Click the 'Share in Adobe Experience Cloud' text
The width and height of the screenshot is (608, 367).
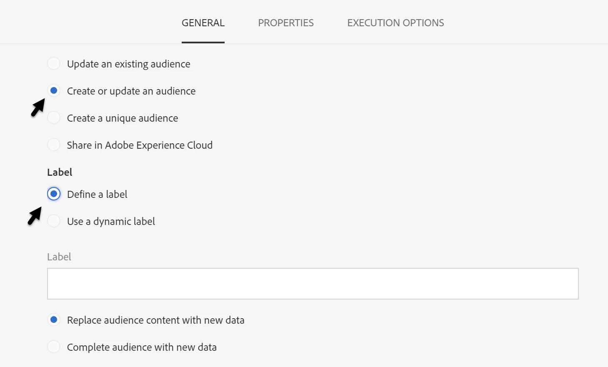(x=140, y=145)
